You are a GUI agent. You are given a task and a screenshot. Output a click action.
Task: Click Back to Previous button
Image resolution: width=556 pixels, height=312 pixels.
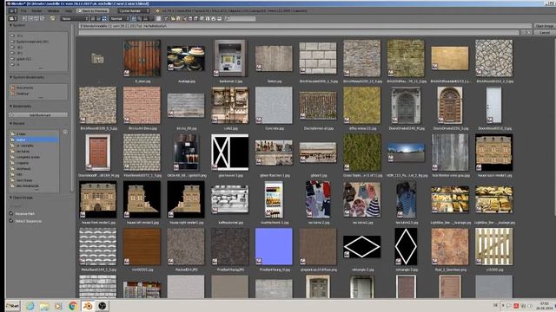pos(93,11)
